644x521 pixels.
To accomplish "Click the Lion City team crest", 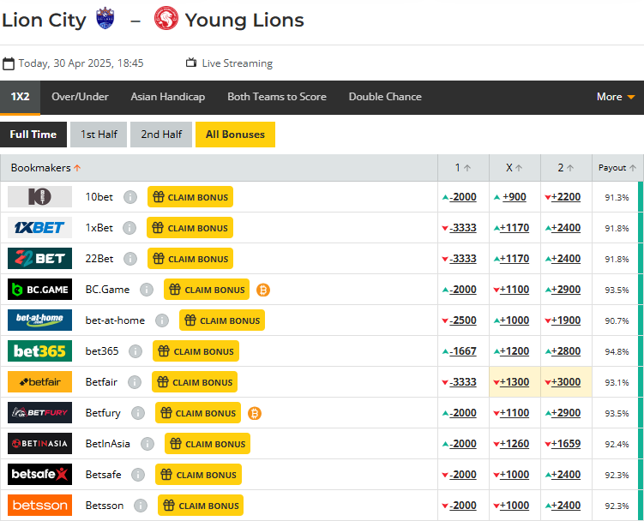I will 105,19.
